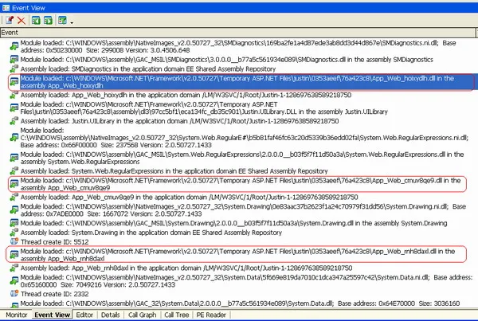478x321 pixels.
Task: Click the thread icon for Thread create ID: 5512
Action: pos(14,241)
